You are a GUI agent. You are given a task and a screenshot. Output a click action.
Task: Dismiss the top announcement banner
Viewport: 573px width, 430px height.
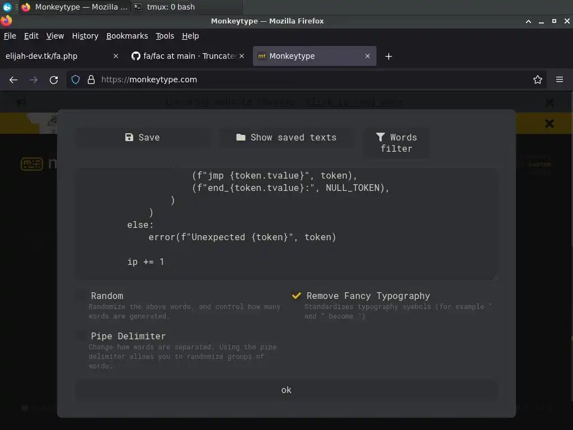pyautogui.click(x=549, y=102)
